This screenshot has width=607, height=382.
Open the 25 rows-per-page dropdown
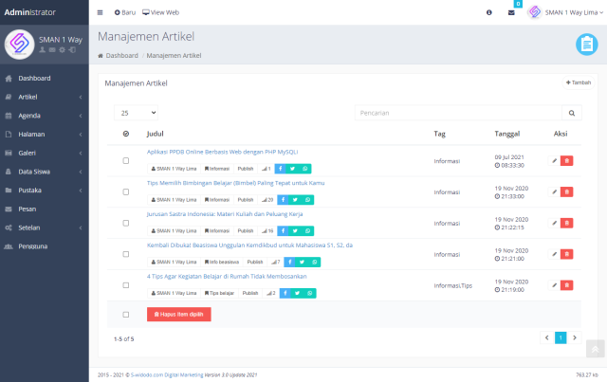click(137, 112)
